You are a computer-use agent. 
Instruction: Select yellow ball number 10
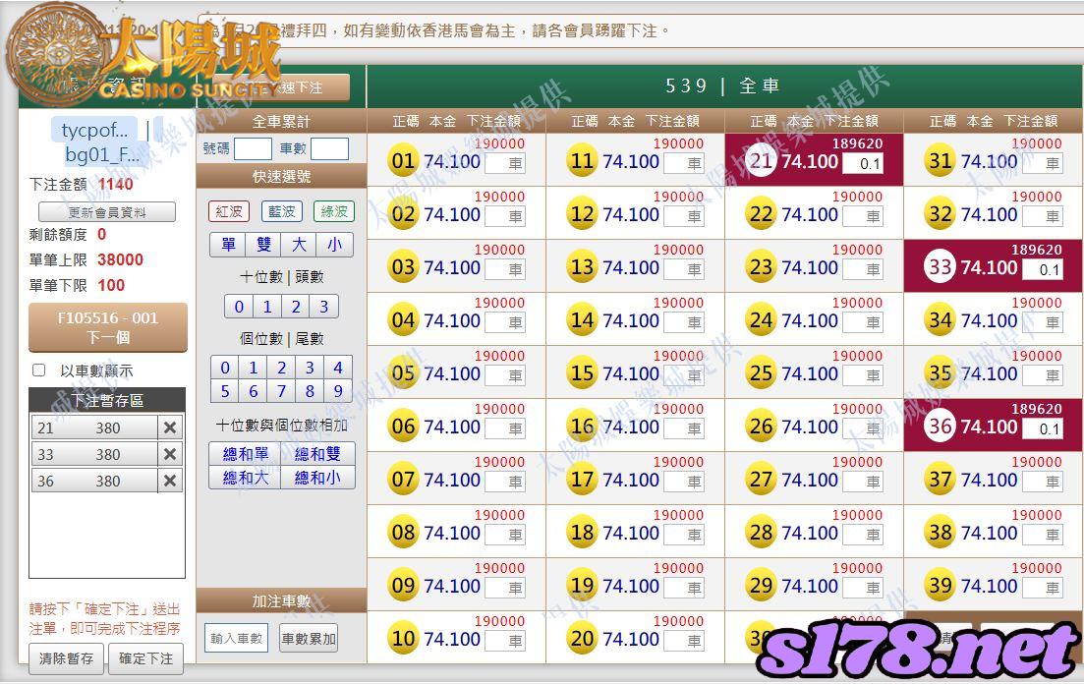(403, 638)
